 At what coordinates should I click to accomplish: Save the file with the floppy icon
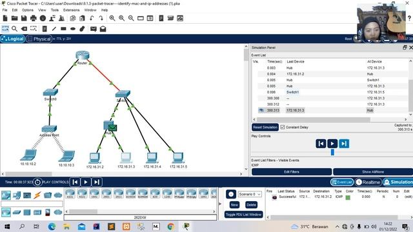[24, 18]
